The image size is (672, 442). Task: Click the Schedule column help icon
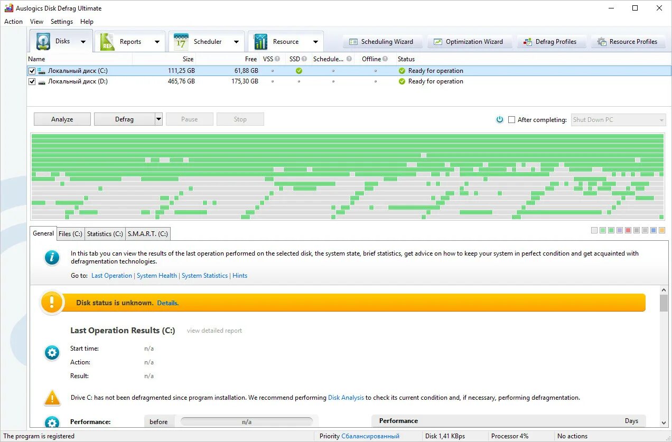click(x=349, y=59)
